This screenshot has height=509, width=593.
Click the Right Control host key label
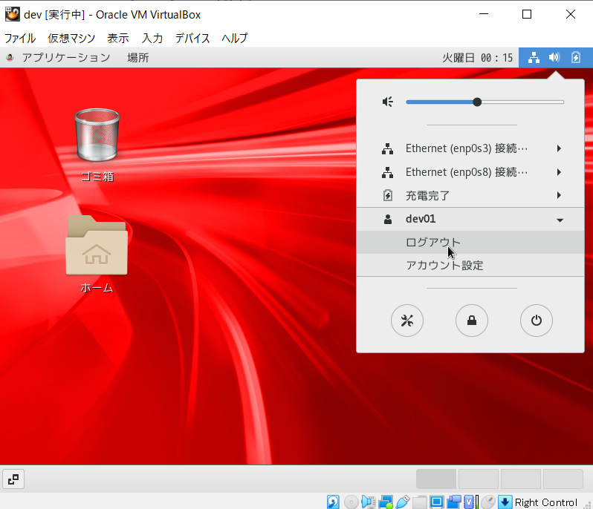pos(545,502)
